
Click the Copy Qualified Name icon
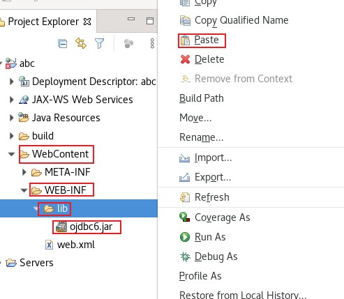coord(185,20)
